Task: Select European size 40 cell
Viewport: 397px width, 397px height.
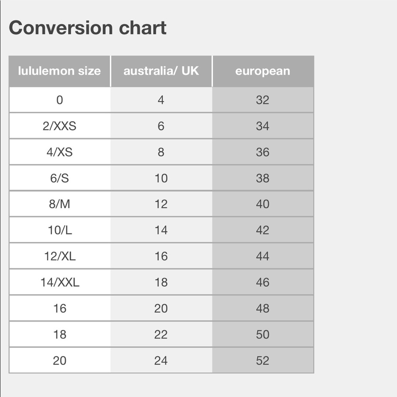Action: (x=262, y=204)
